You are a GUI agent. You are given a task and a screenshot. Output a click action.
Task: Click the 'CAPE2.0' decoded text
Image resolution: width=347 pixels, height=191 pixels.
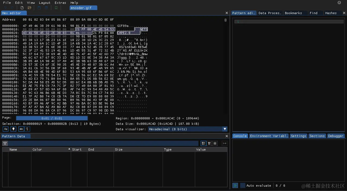[x=124, y=33]
